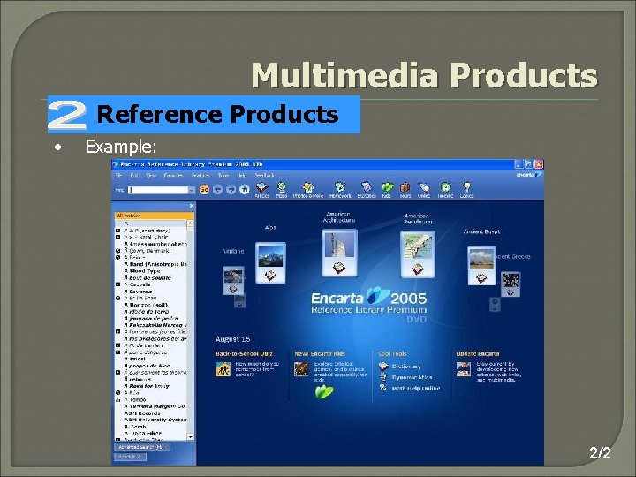Click the green Encarta Kids leaf logo
The height and width of the screenshot is (477, 636).
324,392
